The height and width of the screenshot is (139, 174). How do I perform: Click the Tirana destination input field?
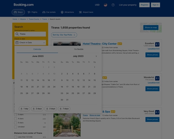coord(30,34)
